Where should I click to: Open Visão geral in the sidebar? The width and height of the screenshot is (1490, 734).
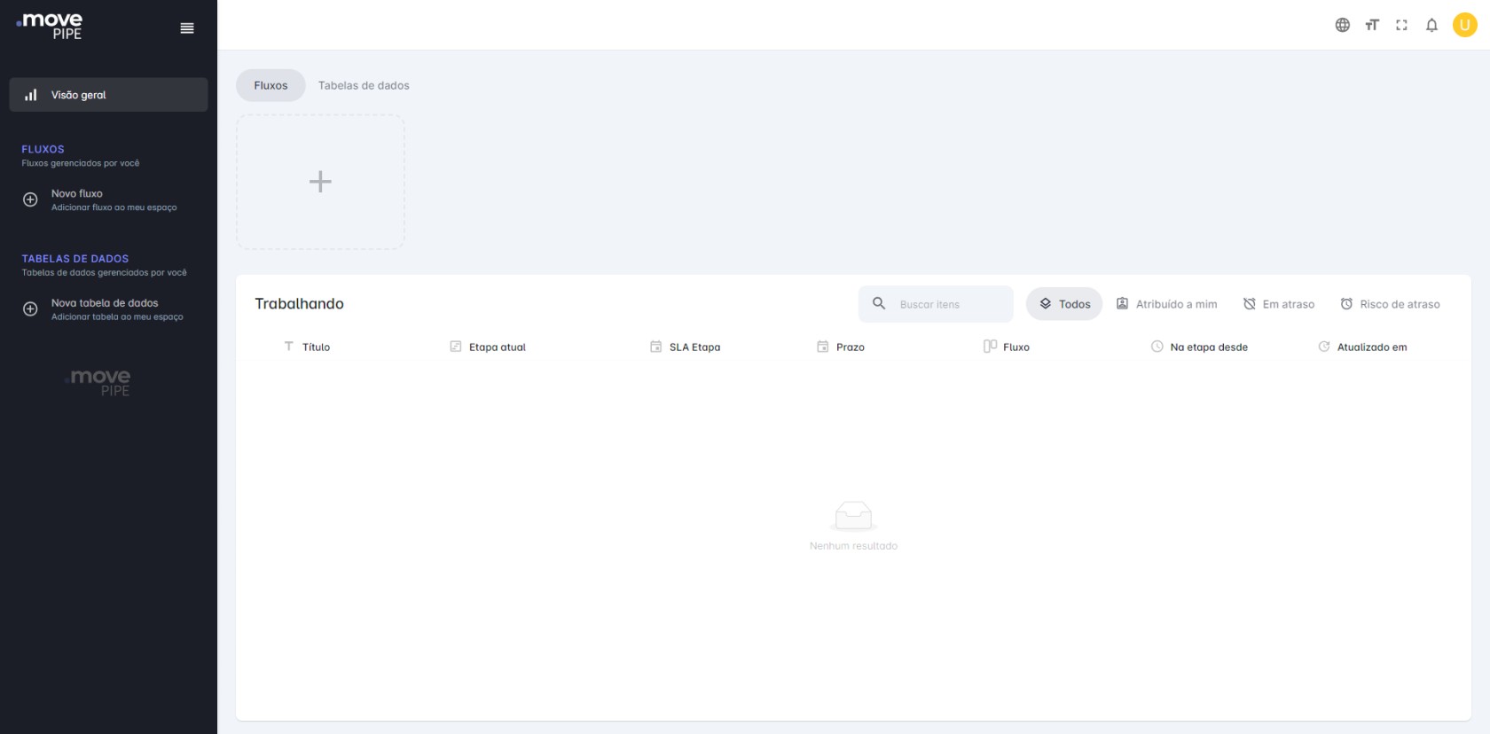point(108,95)
